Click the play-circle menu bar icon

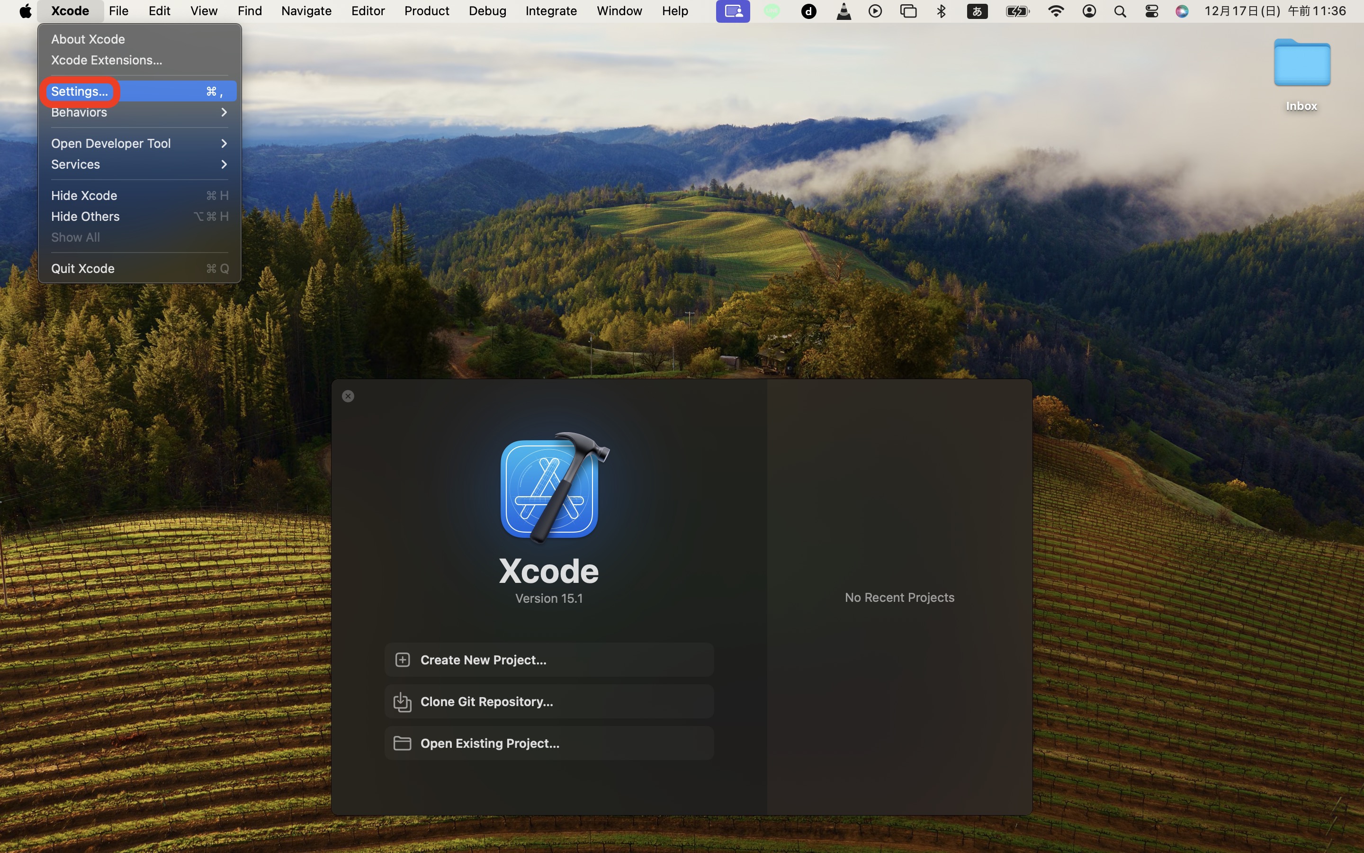pyautogui.click(x=875, y=11)
